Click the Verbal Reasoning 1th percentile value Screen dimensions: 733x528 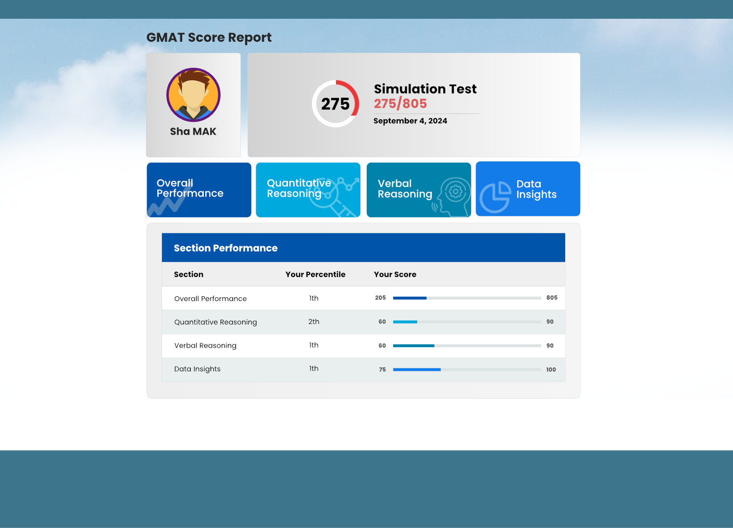tap(314, 345)
